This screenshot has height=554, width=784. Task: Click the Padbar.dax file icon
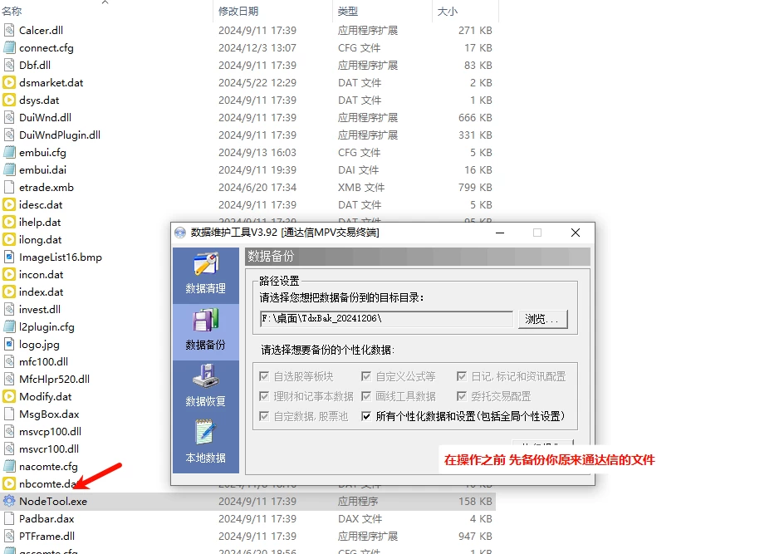point(9,518)
